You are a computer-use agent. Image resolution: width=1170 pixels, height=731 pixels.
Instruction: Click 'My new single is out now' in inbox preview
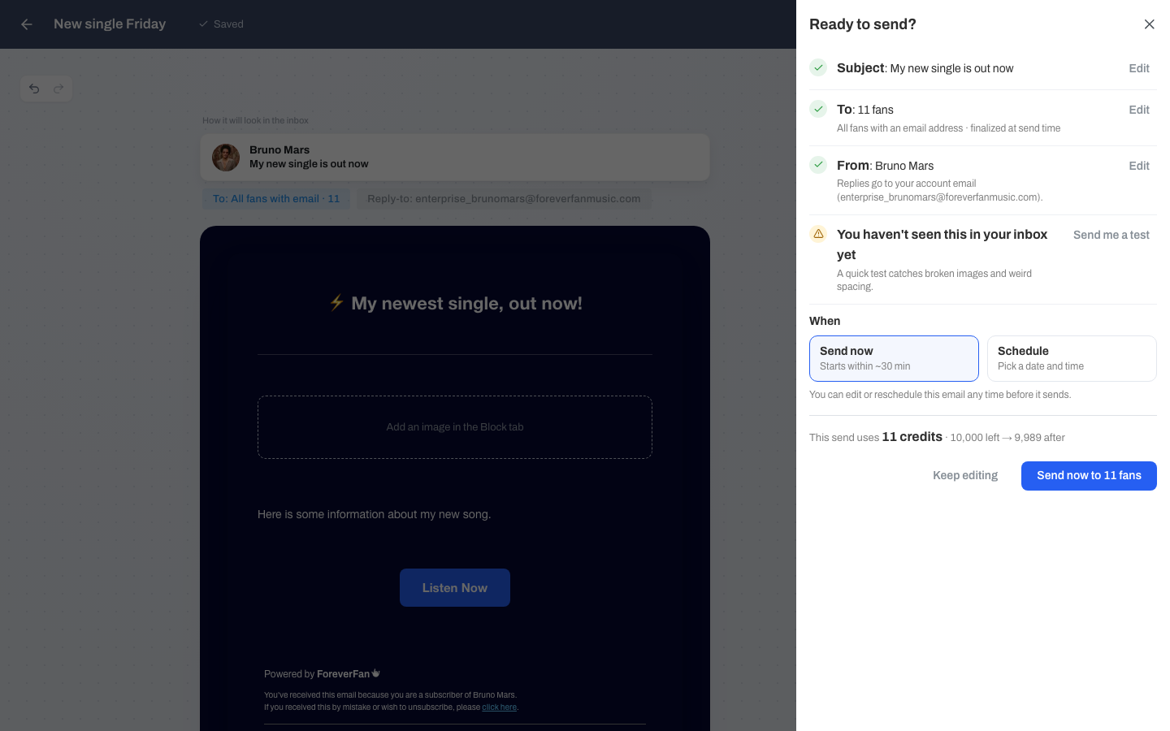(x=309, y=164)
